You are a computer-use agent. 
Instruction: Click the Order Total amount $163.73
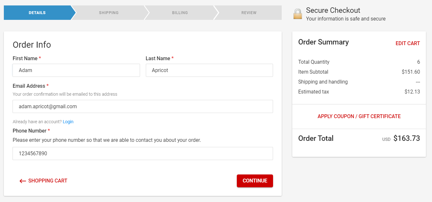(406, 138)
